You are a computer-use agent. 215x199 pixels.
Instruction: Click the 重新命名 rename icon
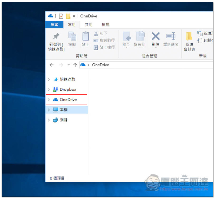pos(171,36)
